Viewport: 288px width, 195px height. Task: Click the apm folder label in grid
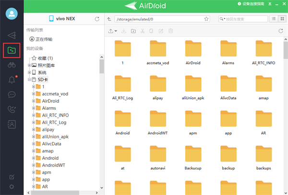pos(193,133)
